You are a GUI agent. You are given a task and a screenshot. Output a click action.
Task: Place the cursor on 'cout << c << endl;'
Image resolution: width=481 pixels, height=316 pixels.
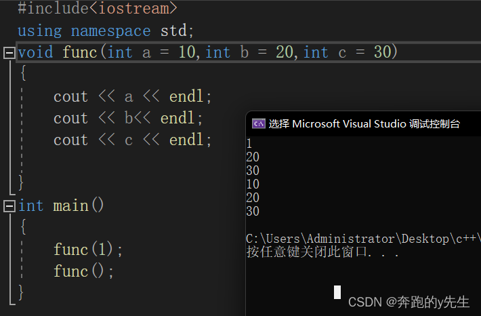point(133,140)
